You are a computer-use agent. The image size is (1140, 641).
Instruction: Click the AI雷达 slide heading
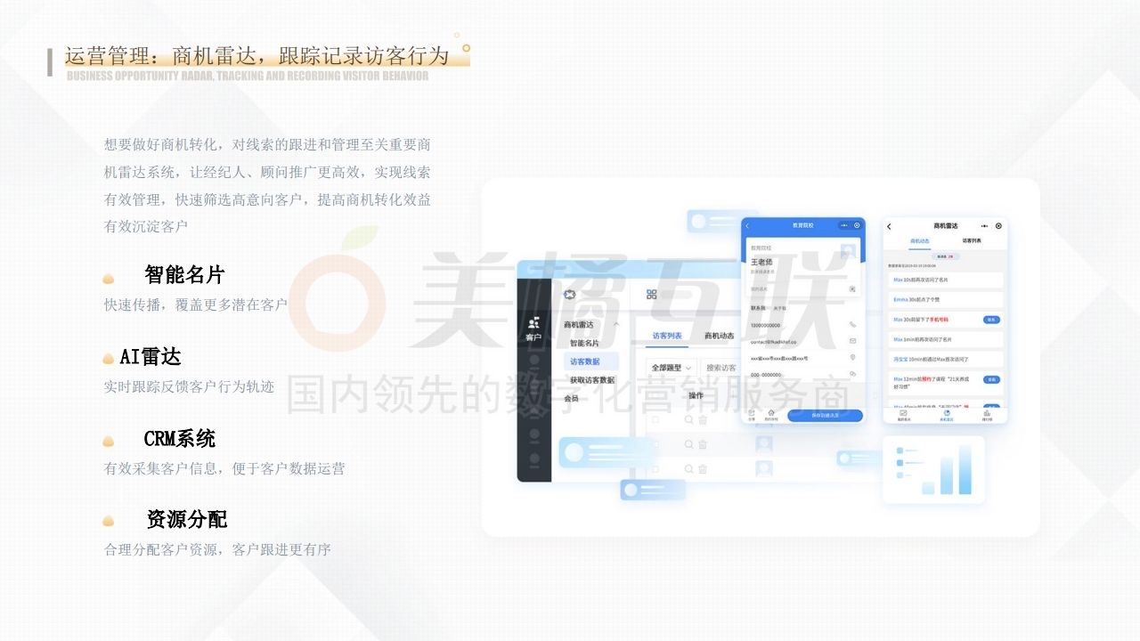point(151,357)
